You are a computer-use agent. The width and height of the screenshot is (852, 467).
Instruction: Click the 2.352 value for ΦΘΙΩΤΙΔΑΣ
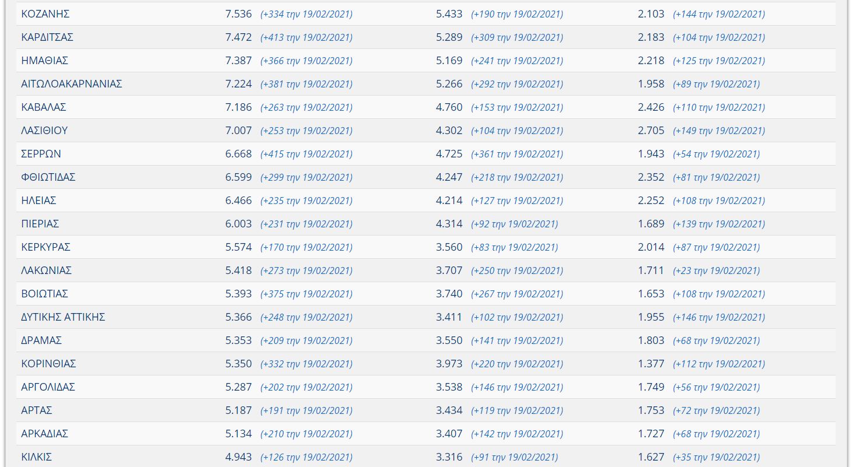click(651, 177)
